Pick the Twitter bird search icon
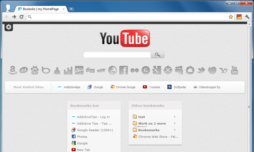The height and width of the screenshot is (152, 254). [201, 70]
